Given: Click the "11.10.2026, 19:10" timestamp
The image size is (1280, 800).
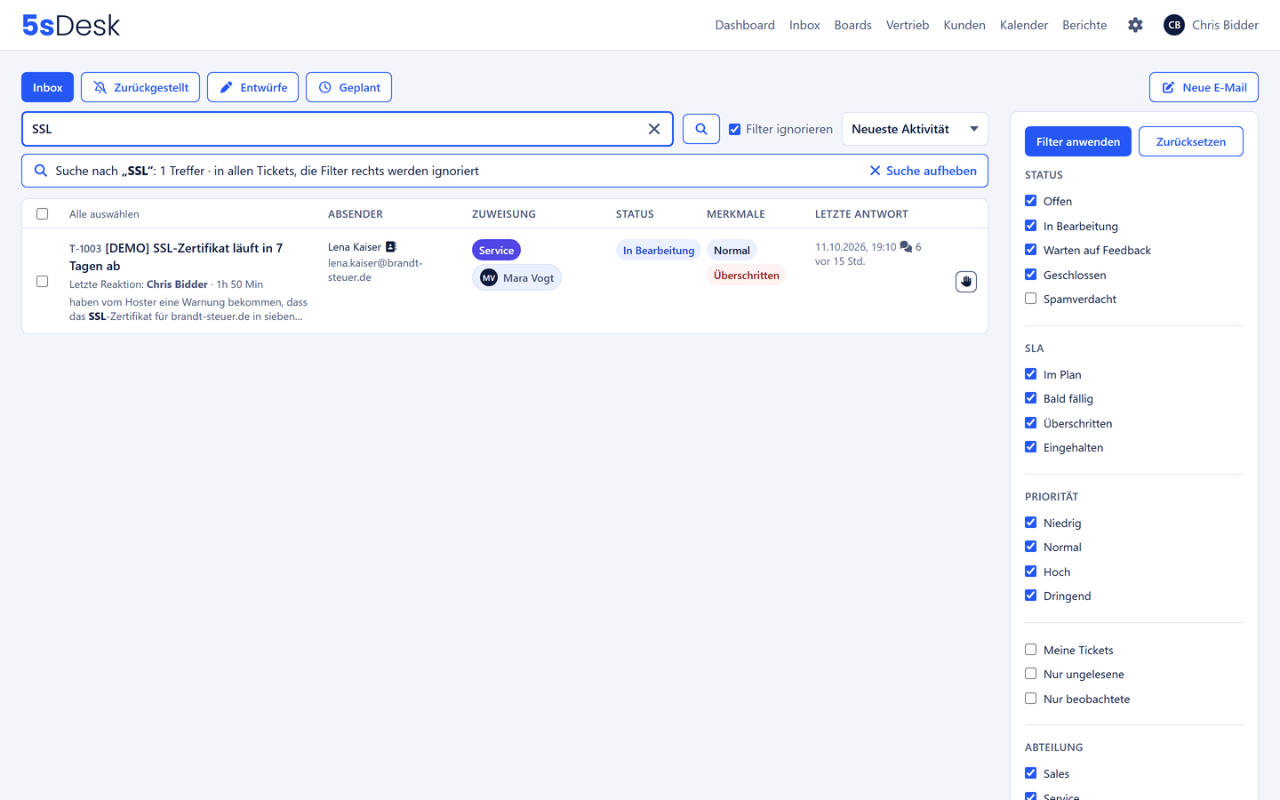Looking at the screenshot, I should tap(855, 247).
